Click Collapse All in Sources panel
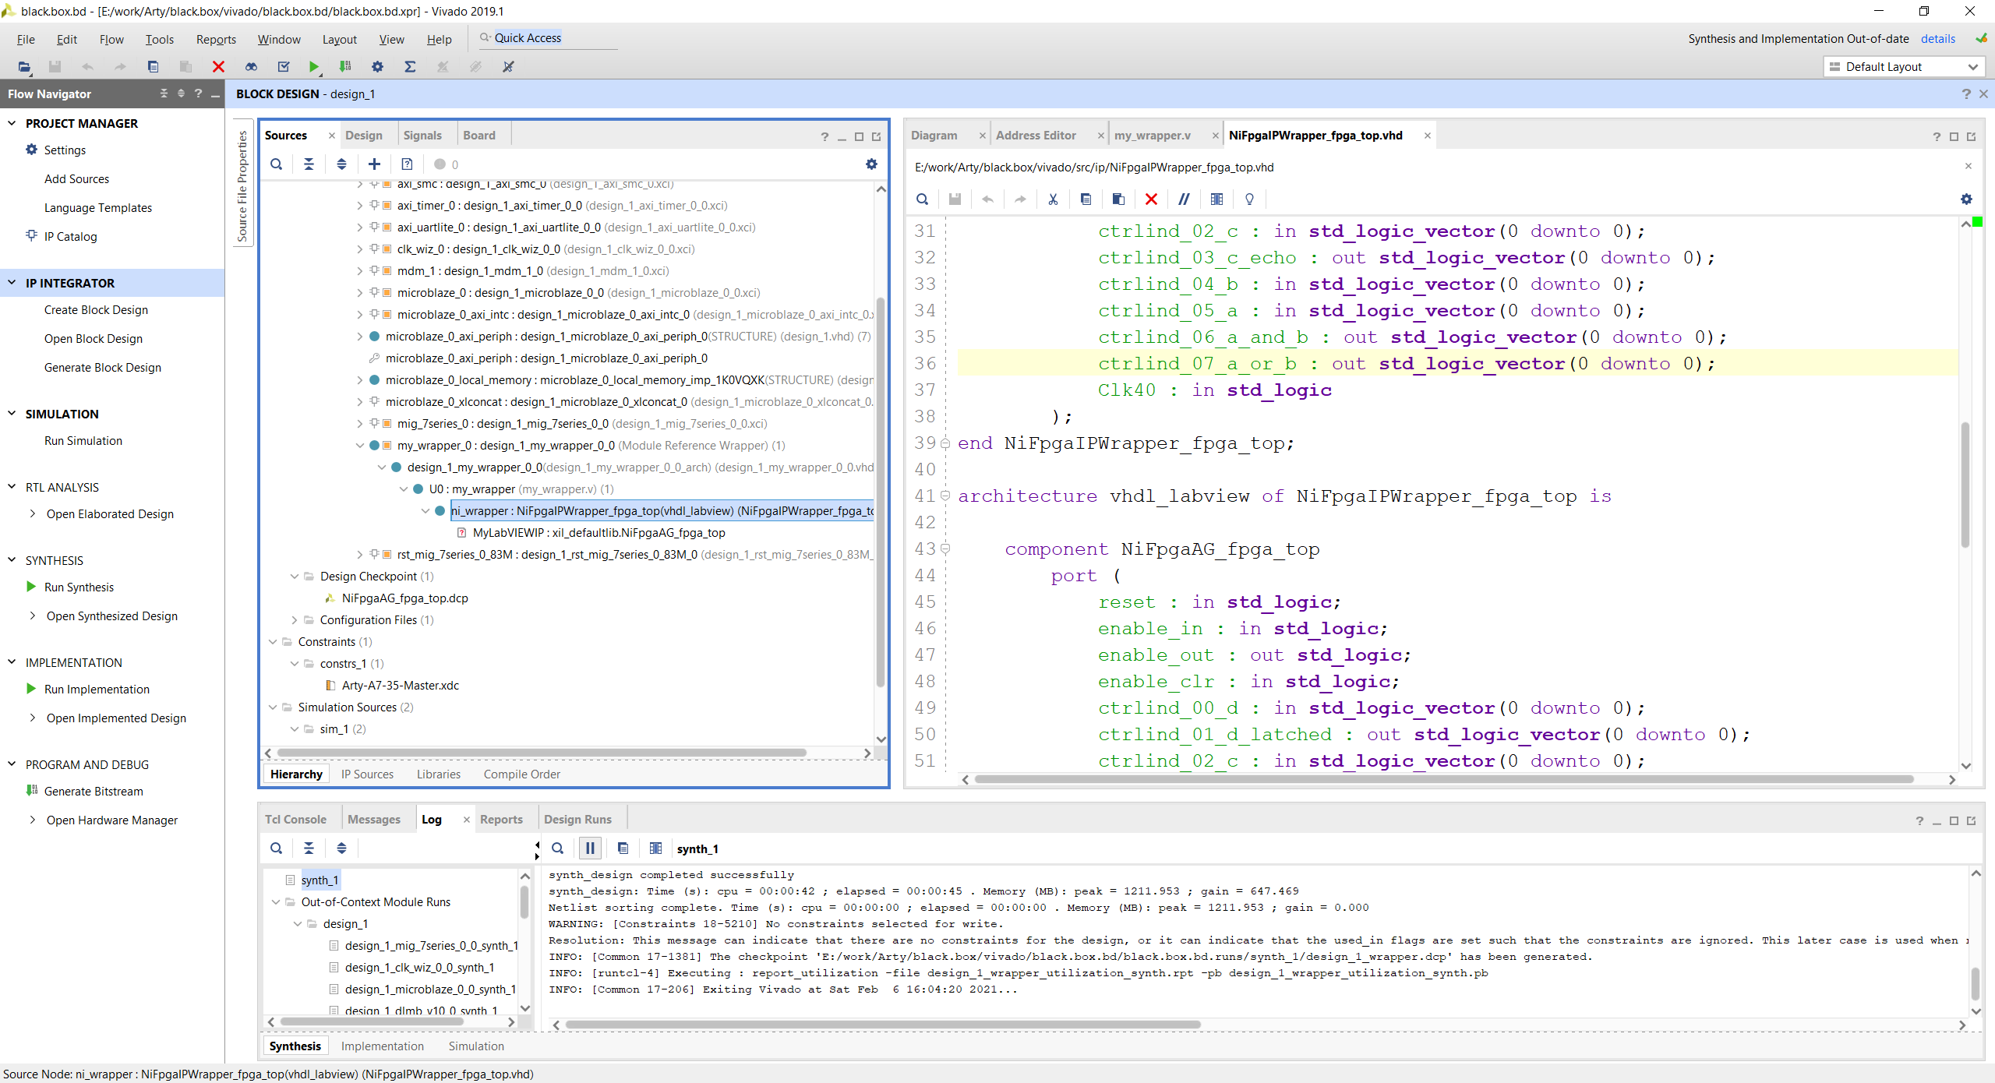This screenshot has width=1995, height=1083. [x=309, y=164]
